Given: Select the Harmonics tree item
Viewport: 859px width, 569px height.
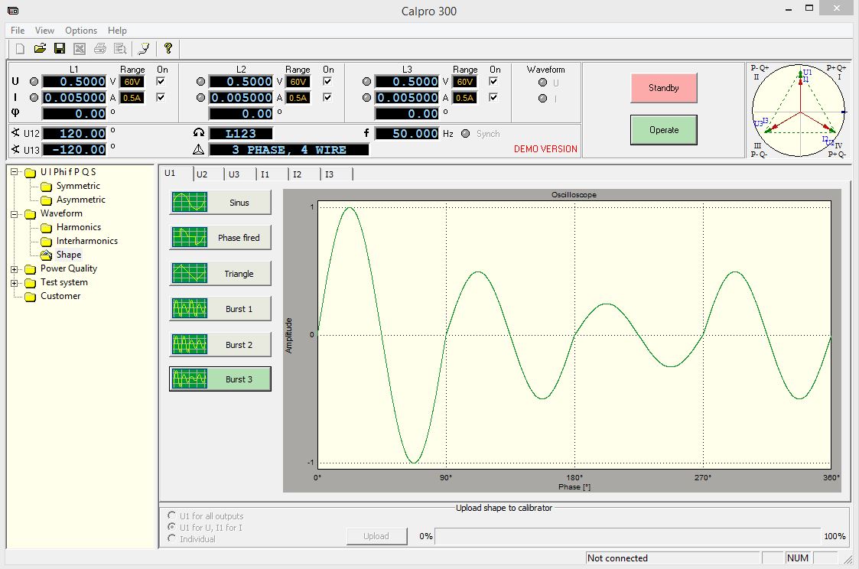Looking at the screenshot, I should pyautogui.click(x=78, y=226).
